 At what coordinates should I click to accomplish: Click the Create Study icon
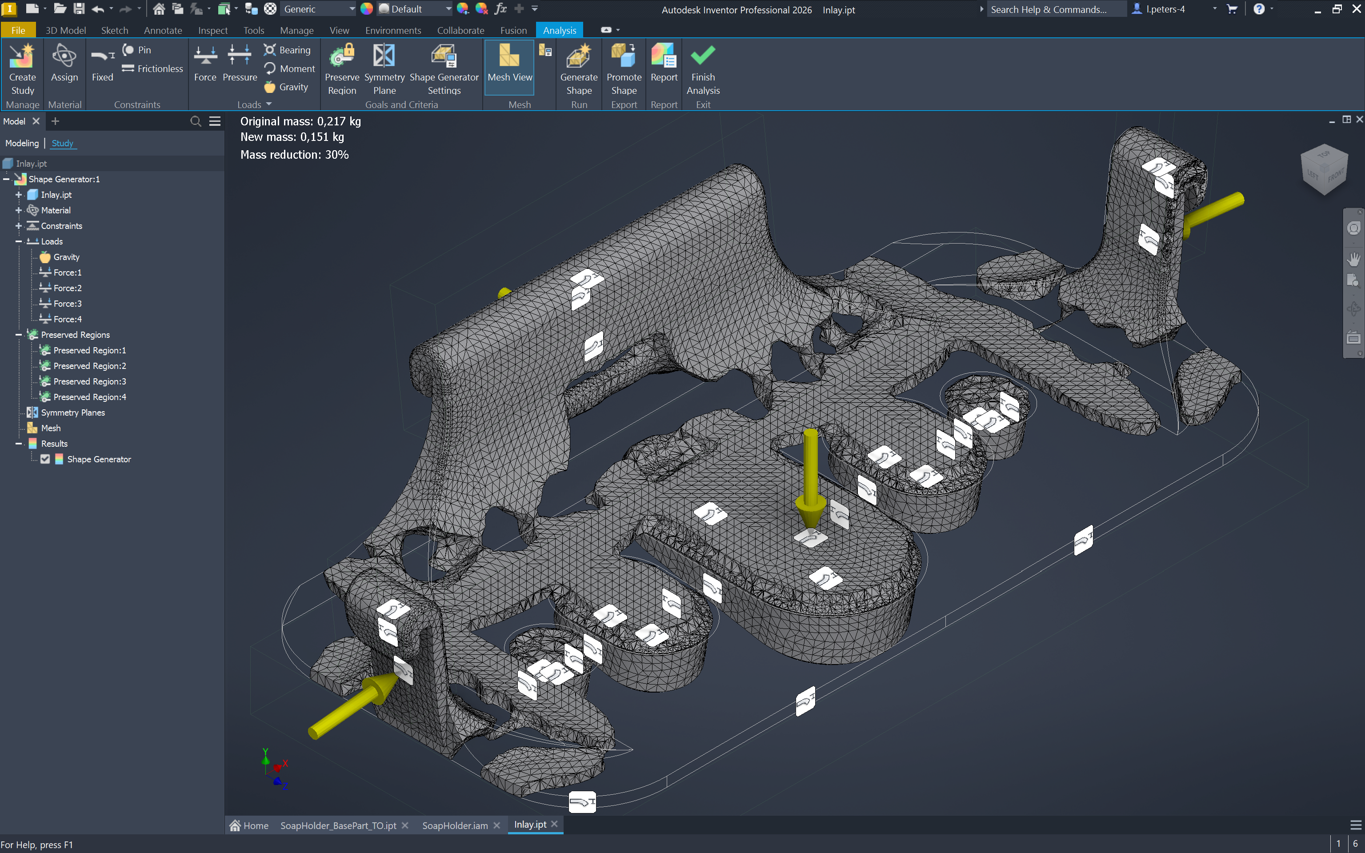tap(22, 56)
